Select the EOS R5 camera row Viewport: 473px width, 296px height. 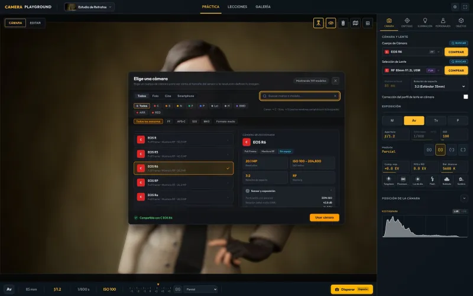(x=183, y=154)
